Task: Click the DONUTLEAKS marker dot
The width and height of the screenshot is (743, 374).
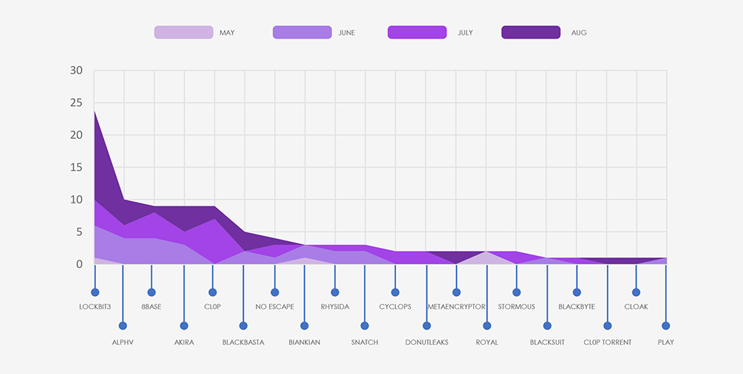Action: [426, 326]
